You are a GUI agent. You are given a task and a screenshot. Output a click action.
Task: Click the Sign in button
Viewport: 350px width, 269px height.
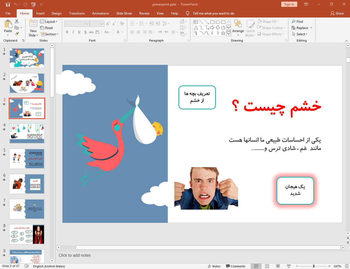coord(289,4)
